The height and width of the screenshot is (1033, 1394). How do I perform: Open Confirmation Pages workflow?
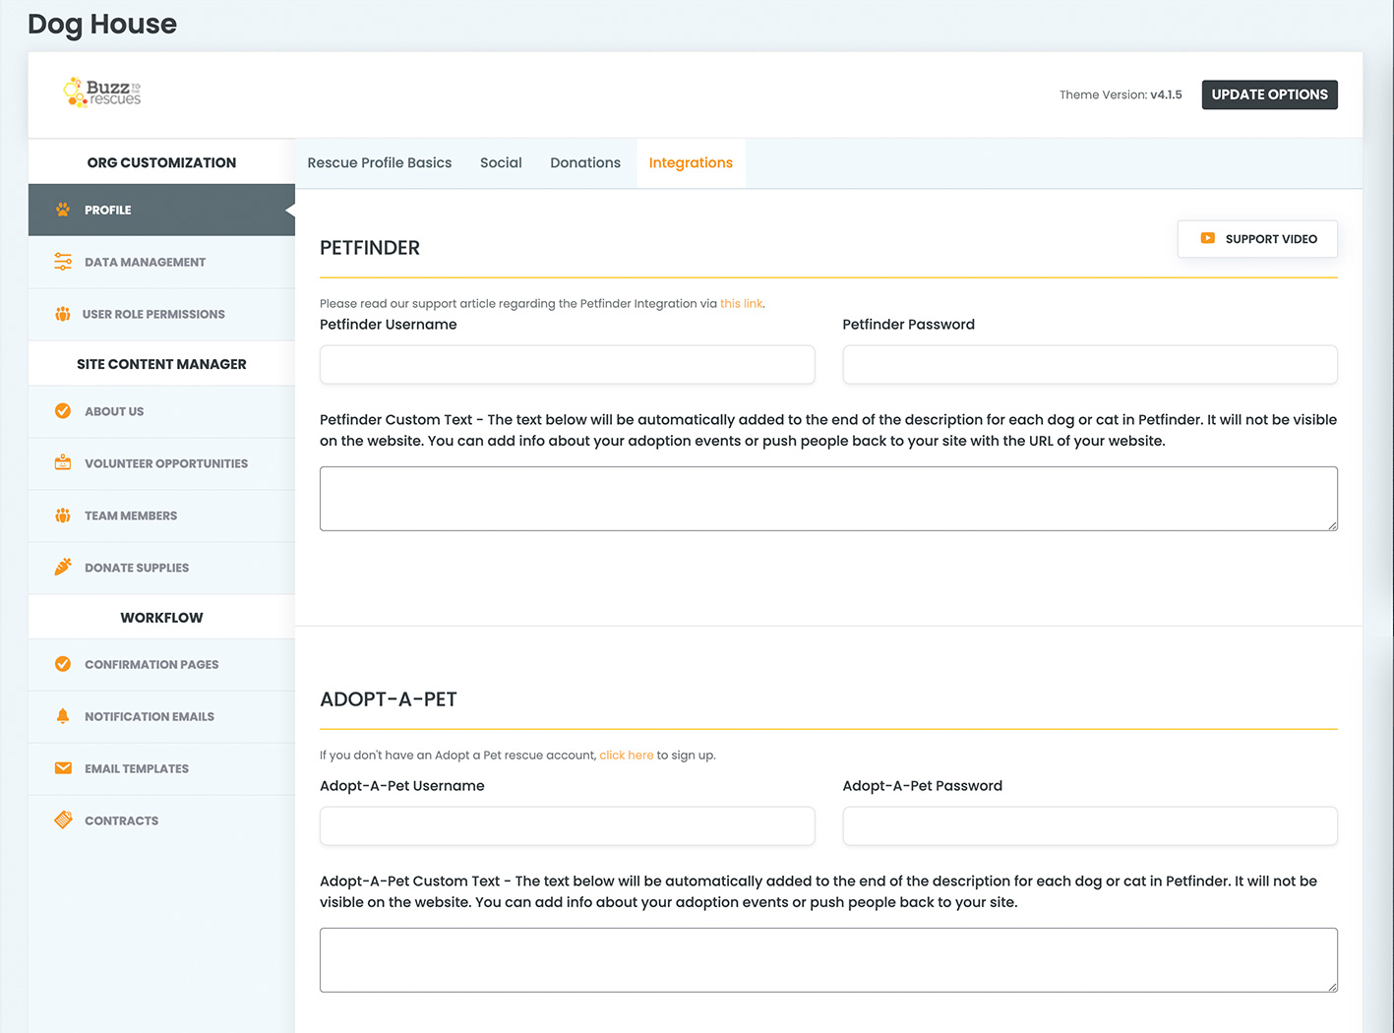click(x=161, y=664)
